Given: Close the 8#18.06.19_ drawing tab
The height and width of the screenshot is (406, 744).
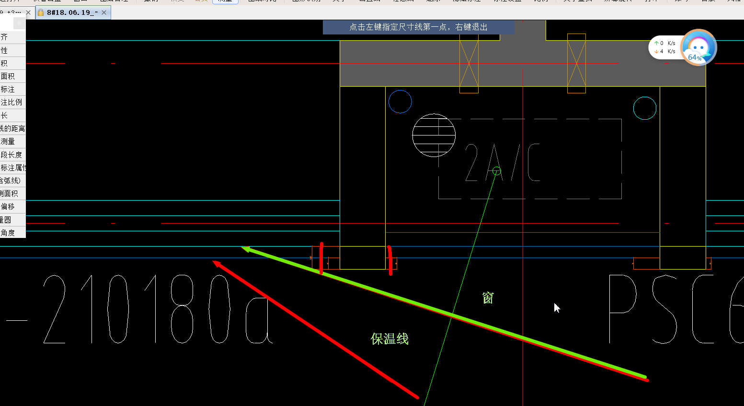Looking at the screenshot, I should click(x=104, y=12).
